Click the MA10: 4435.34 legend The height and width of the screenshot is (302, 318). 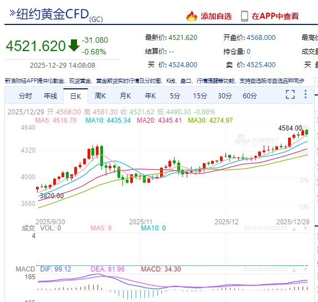tap(108, 120)
